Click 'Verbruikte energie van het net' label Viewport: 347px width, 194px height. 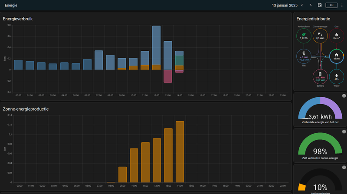coord(320,122)
